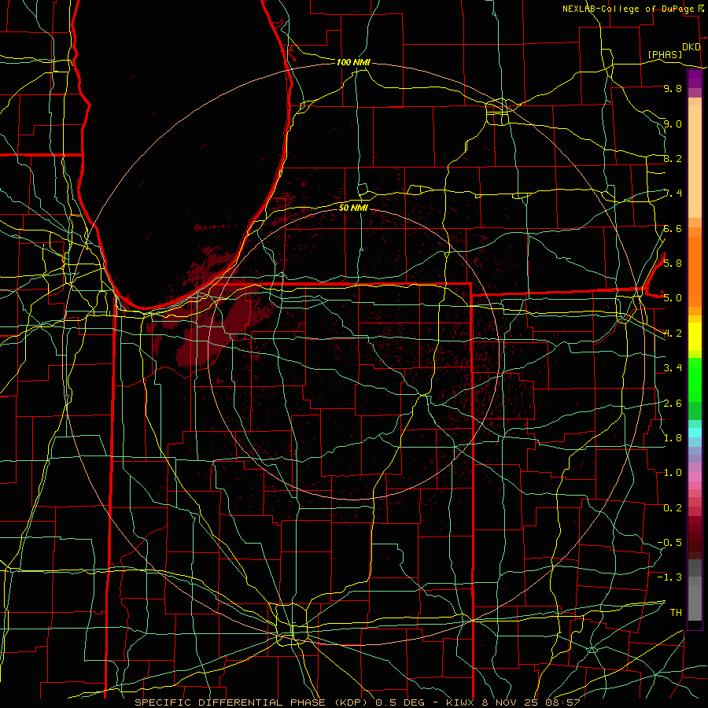Click the "[PHAS]" product label
The height and width of the screenshot is (708, 708).
pos(665,54)
